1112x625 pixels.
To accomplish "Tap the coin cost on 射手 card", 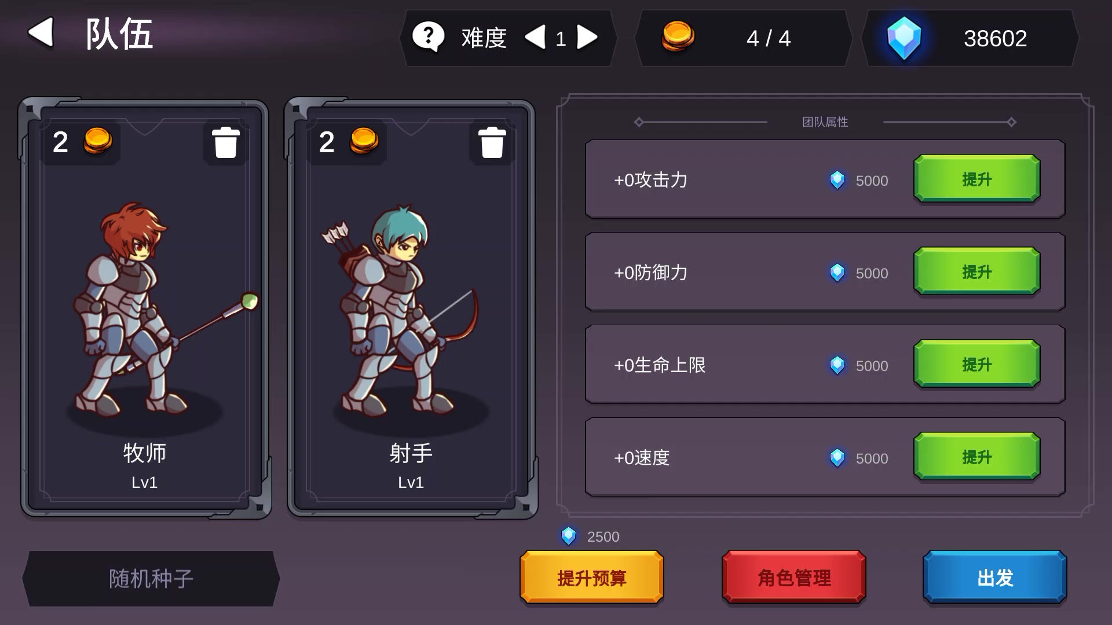I will coord(348,142).
